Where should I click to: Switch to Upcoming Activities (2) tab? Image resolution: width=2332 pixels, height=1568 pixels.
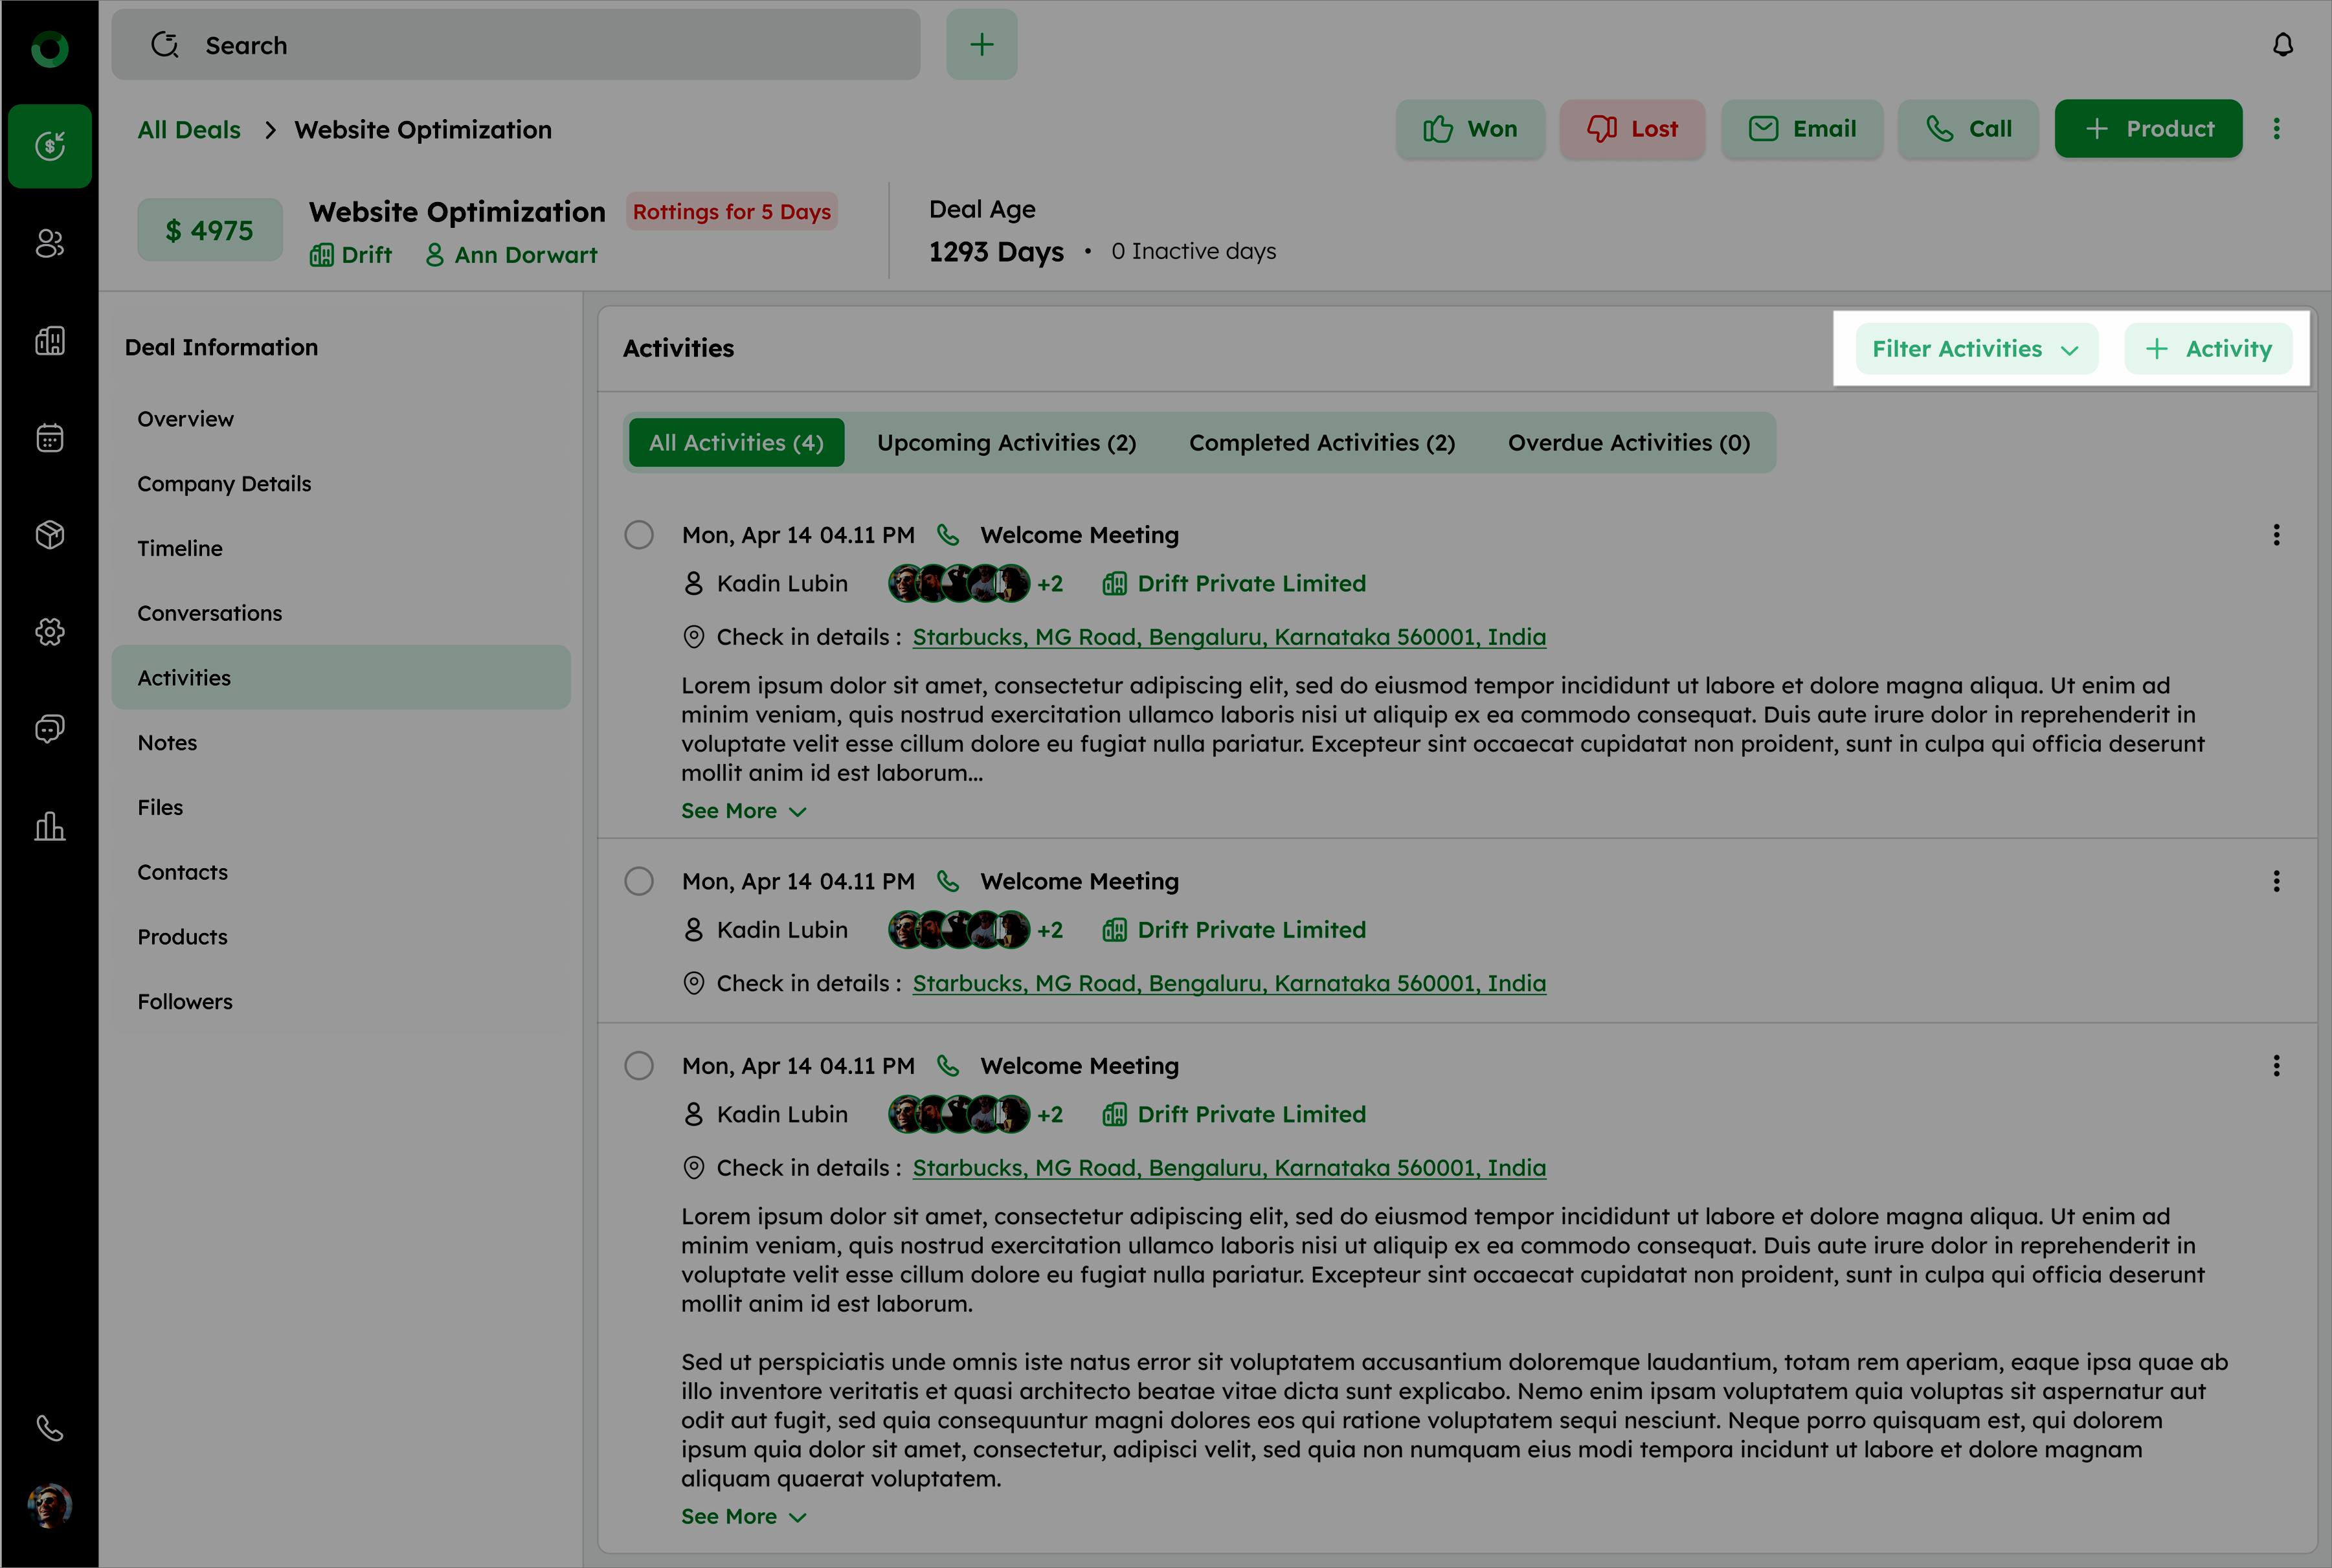(x=1006, y=443)
